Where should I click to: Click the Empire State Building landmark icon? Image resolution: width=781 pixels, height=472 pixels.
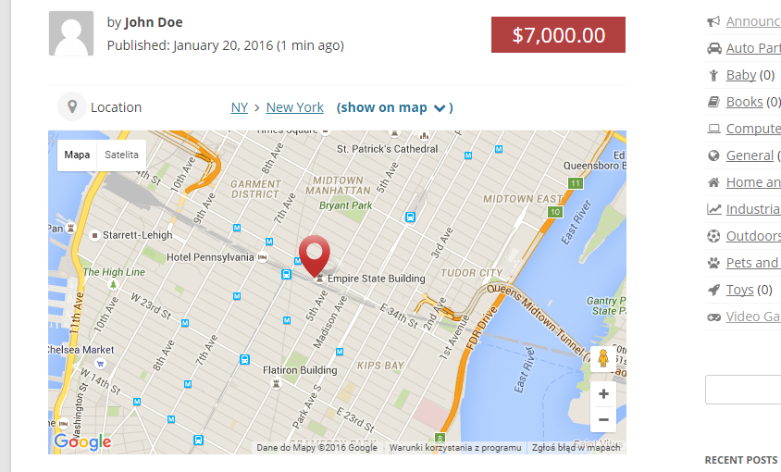click(320, 279)
